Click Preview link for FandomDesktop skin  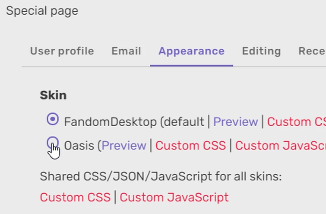[x=235, y=122]
